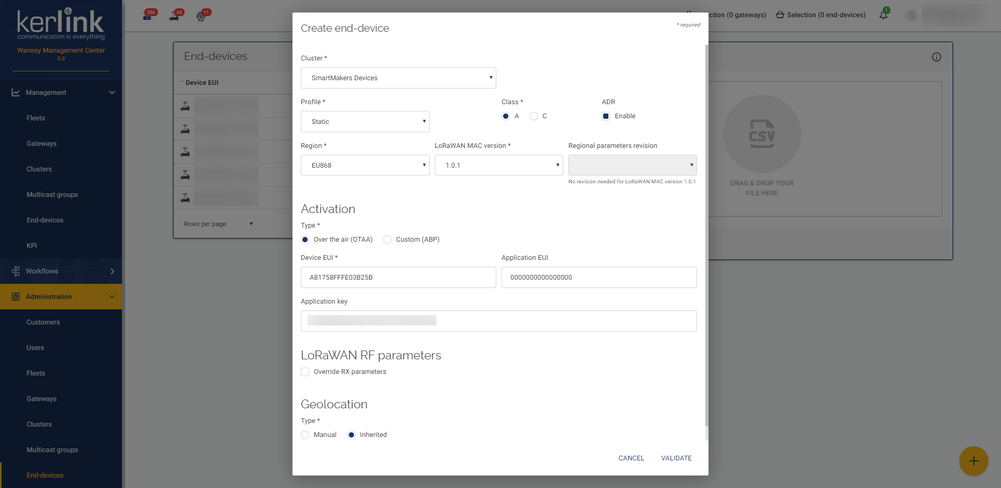Open Workflows menu in sidebar
Screen dimensions: 1001x488
pyautogui.click(x=61, y=271)
